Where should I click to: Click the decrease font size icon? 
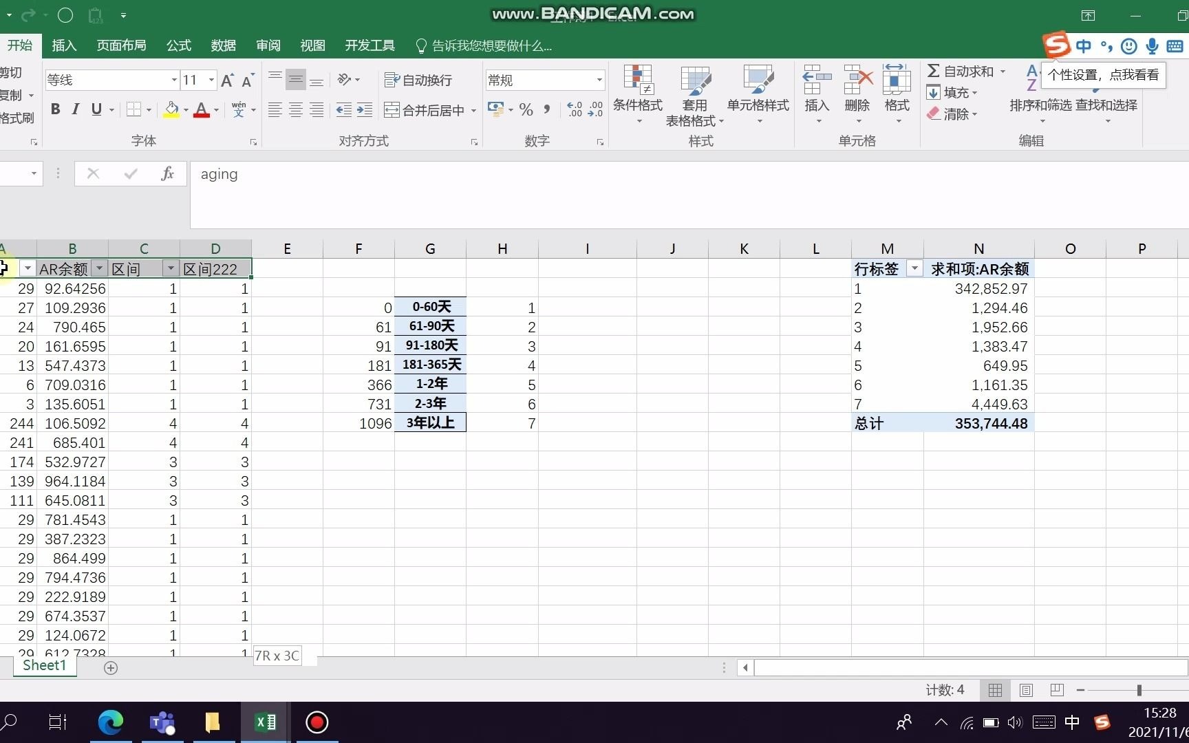(248, 80)
